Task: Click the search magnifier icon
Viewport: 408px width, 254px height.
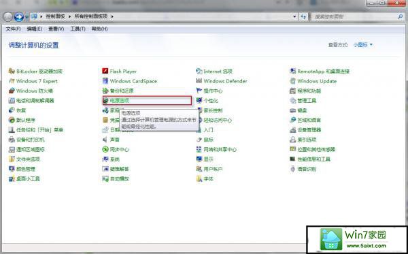Action: point(401,16)
